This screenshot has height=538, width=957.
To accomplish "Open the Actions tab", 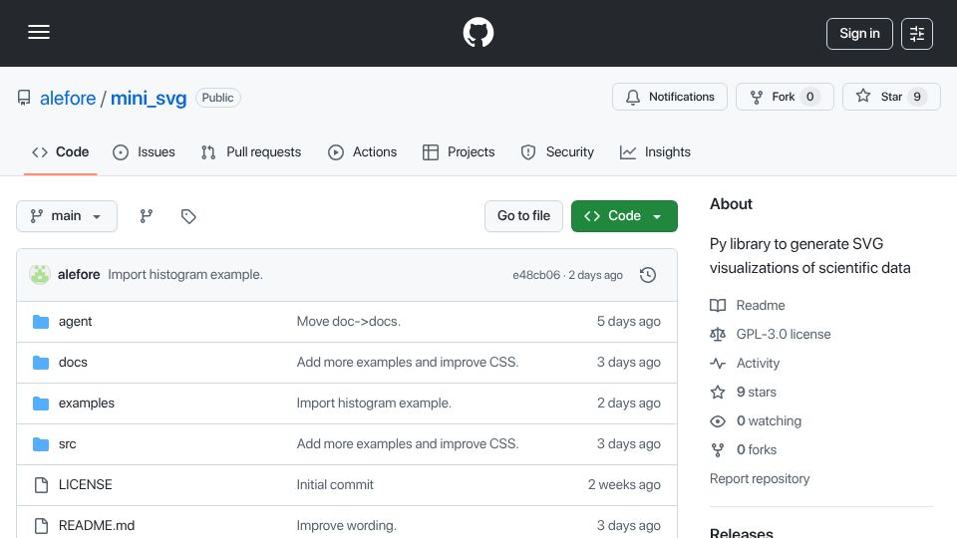I will pyautogui.click(x=362, y=151).
